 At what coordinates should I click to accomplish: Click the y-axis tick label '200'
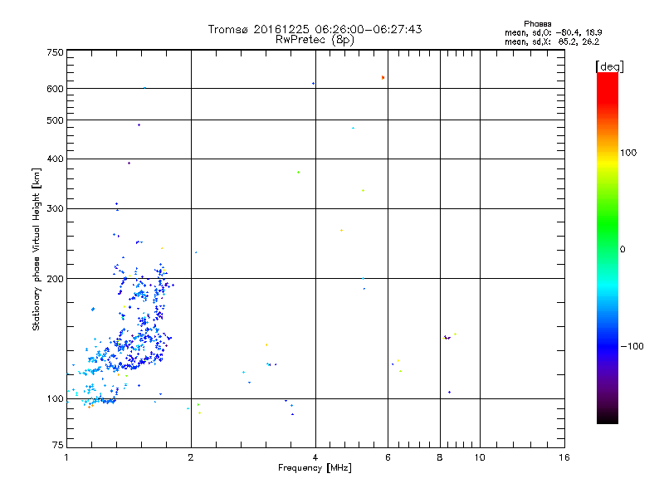55,279
